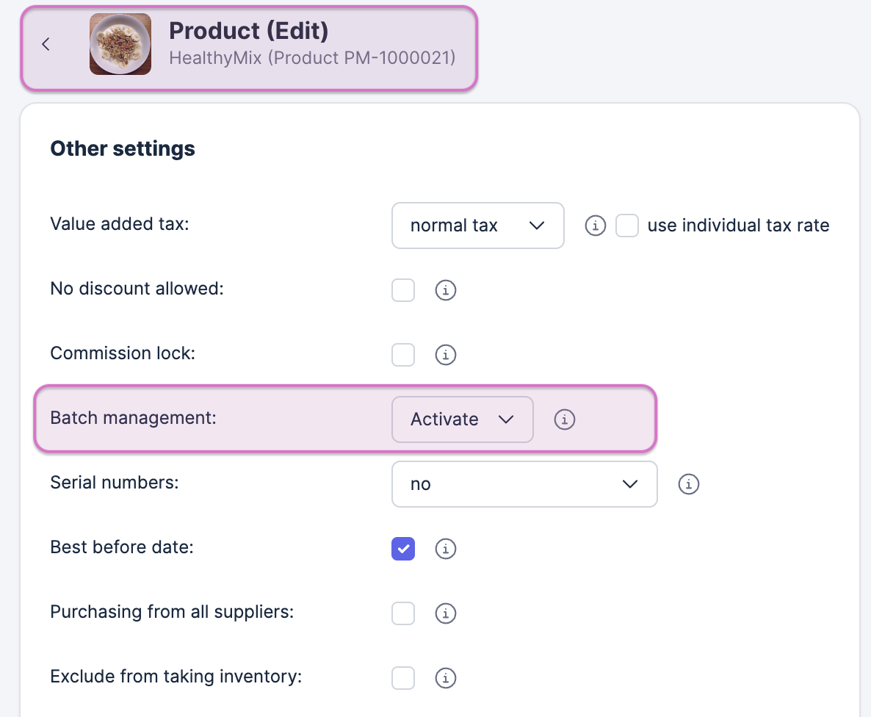
Task: Show info for Commission lock
Action: [446, 355]
